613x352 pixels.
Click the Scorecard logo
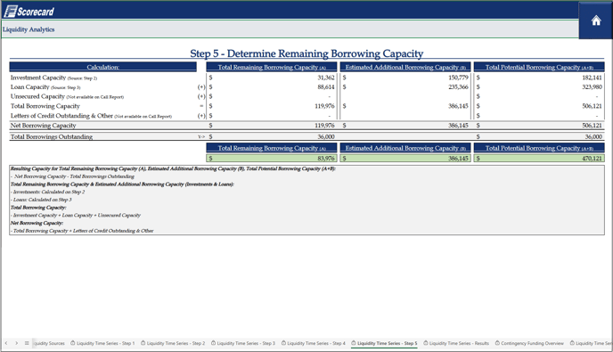(29, 12)
